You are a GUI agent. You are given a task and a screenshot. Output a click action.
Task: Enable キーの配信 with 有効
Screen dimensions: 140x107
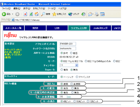(62, 88)
